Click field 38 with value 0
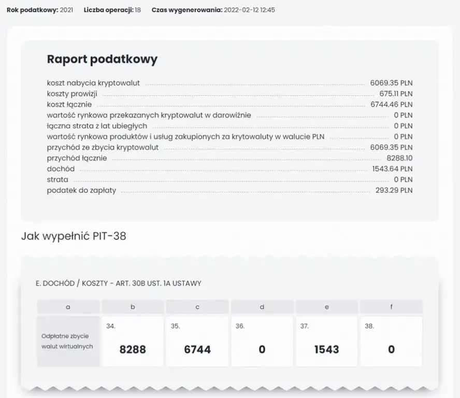The image size is (460, 398). point(391,342)
